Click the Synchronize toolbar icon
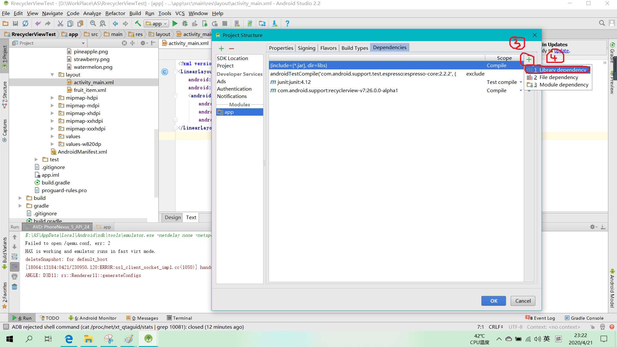 click(25, 23)
